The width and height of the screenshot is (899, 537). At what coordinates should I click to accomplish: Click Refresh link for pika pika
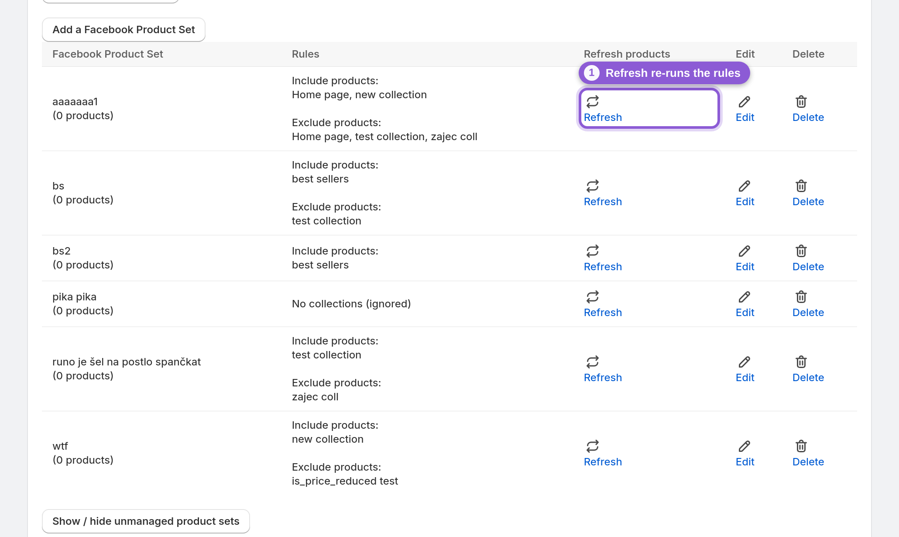603,313
